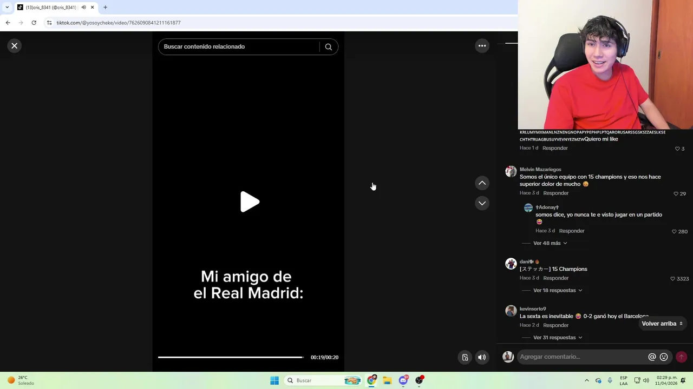Go to next video with down arrow
Viewport: 693px width, 389px height.
point(482,203)
